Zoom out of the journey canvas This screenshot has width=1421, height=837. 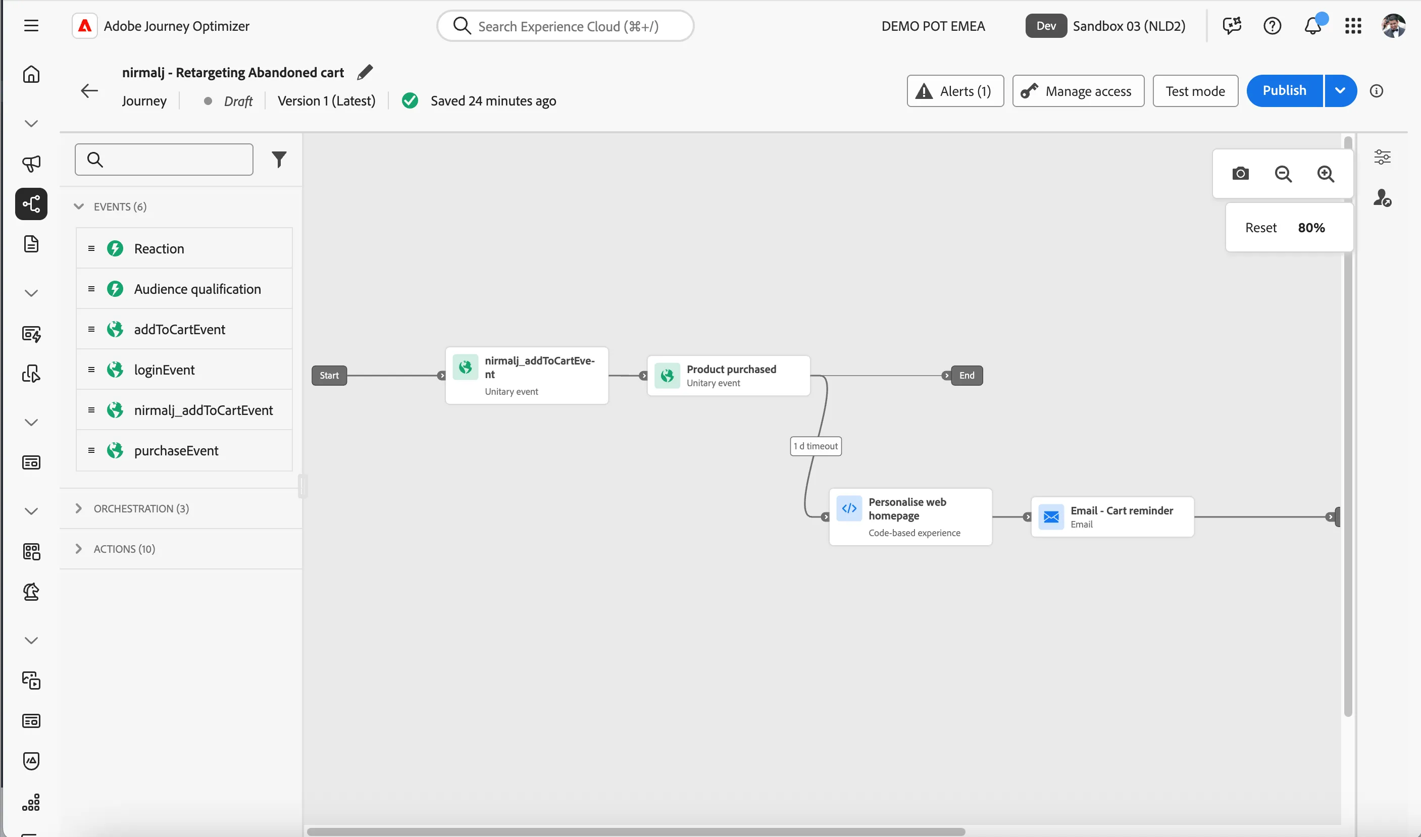(x=1283, y=174)
